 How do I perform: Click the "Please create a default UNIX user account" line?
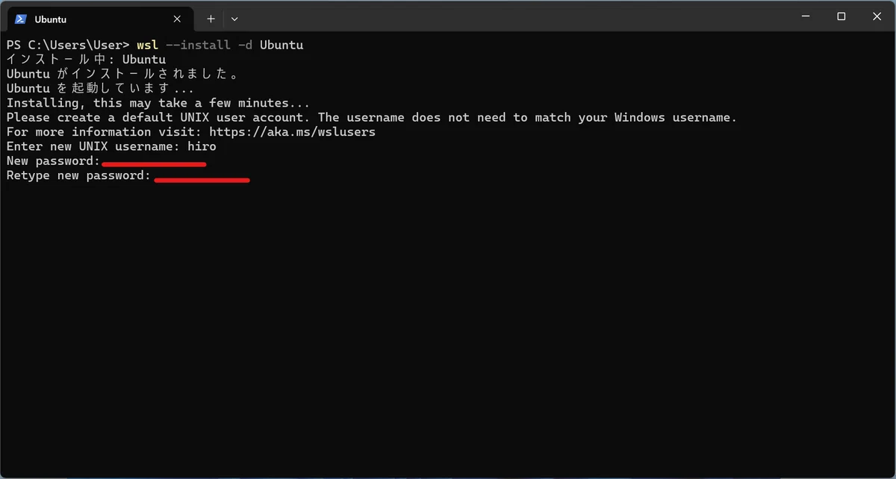(x=371, y=118)
